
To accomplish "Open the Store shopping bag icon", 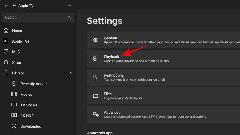I will (6, 62).
